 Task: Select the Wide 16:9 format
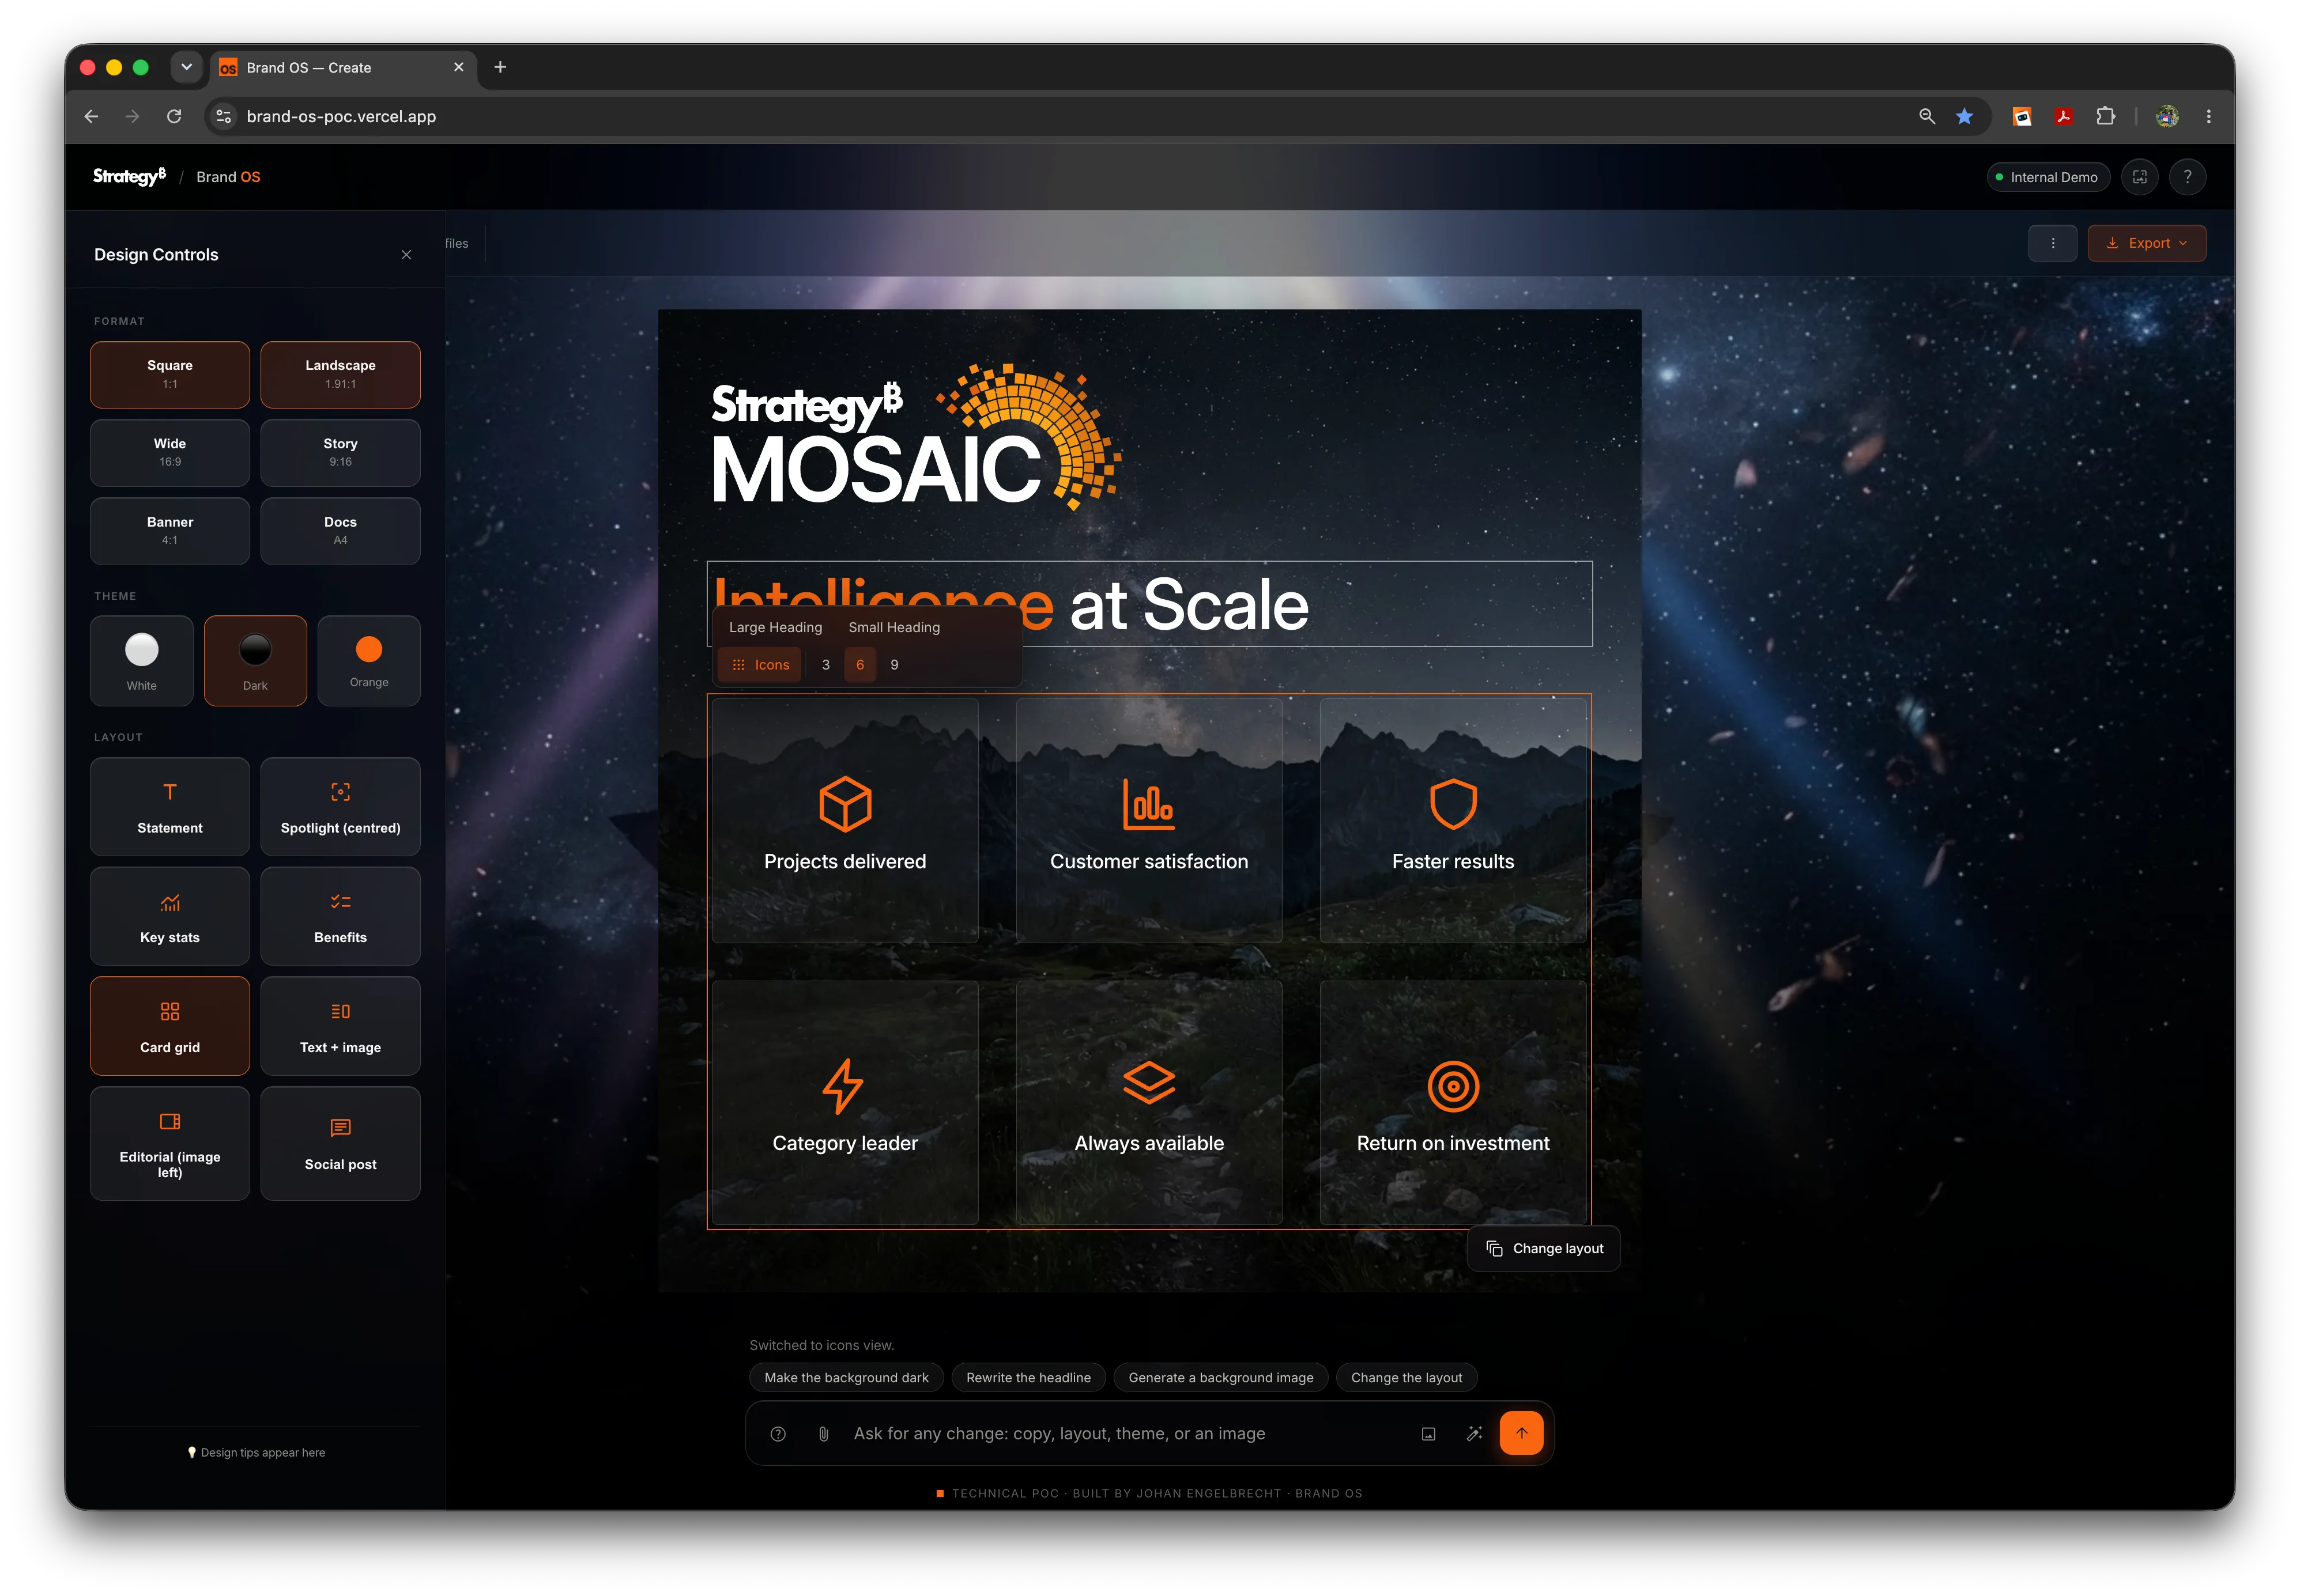click(x=170, y=452)
